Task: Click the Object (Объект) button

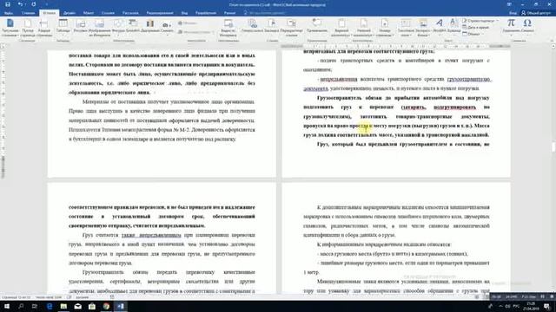Action: pyautogui.click(x=472, y=34)
